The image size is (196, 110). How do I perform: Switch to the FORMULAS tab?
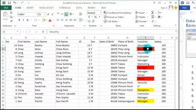pos(65,8)
